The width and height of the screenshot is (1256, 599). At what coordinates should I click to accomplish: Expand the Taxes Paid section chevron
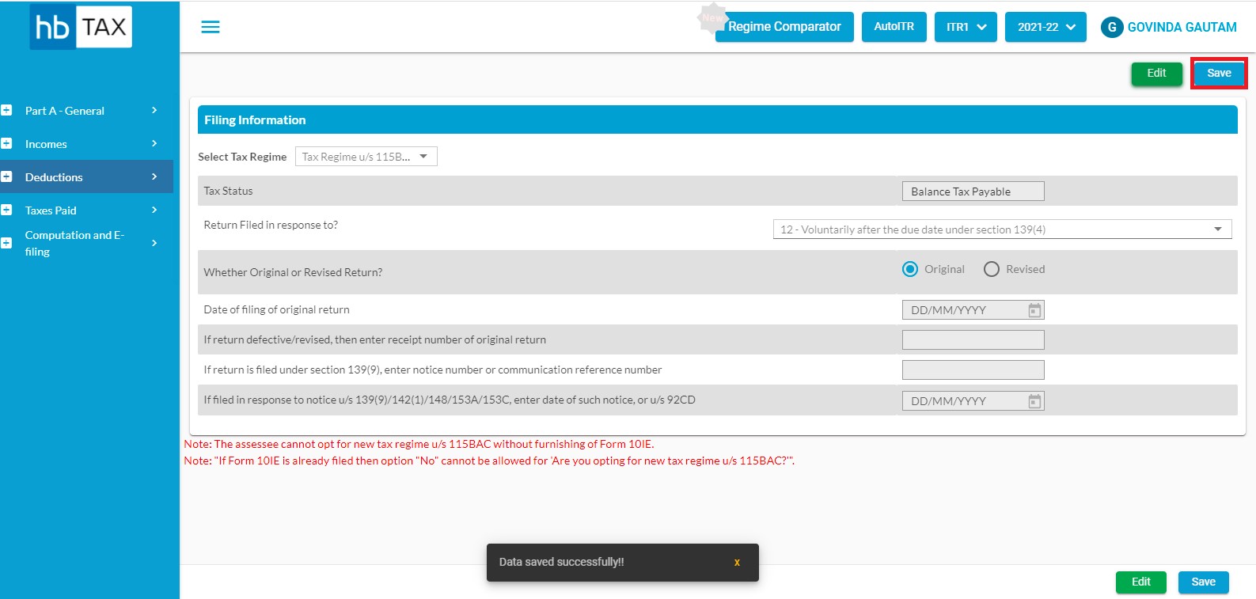point(154,210)
